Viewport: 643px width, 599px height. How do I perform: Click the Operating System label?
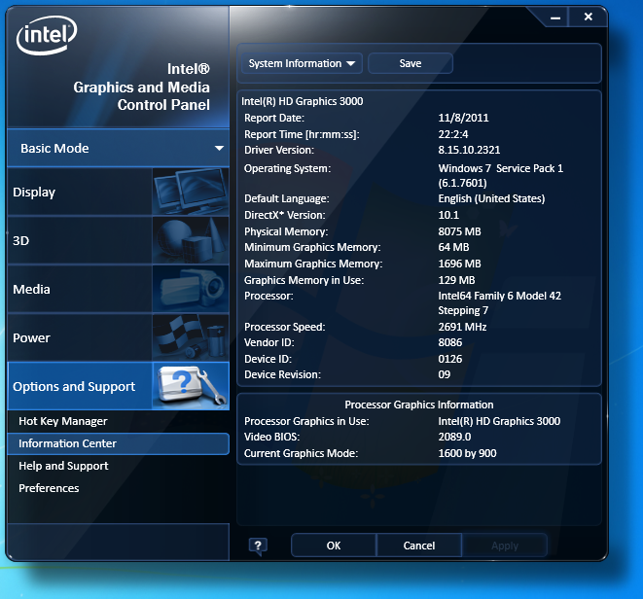pyautogui.click(x=287, y=168)
